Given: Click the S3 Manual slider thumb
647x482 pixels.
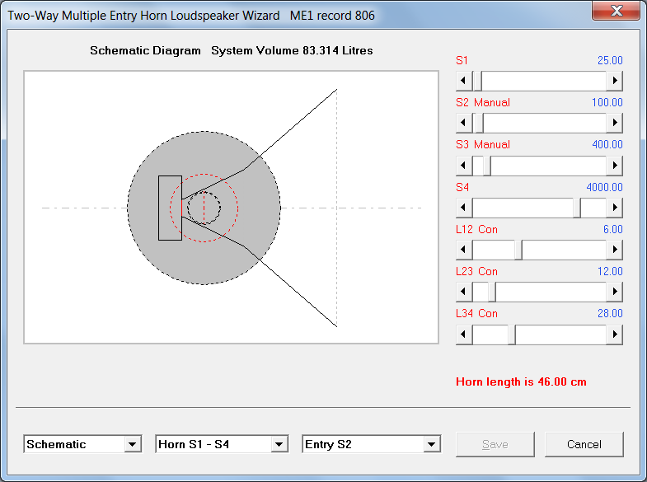Looking at the screenshot, I should click(x=487, y=165).
